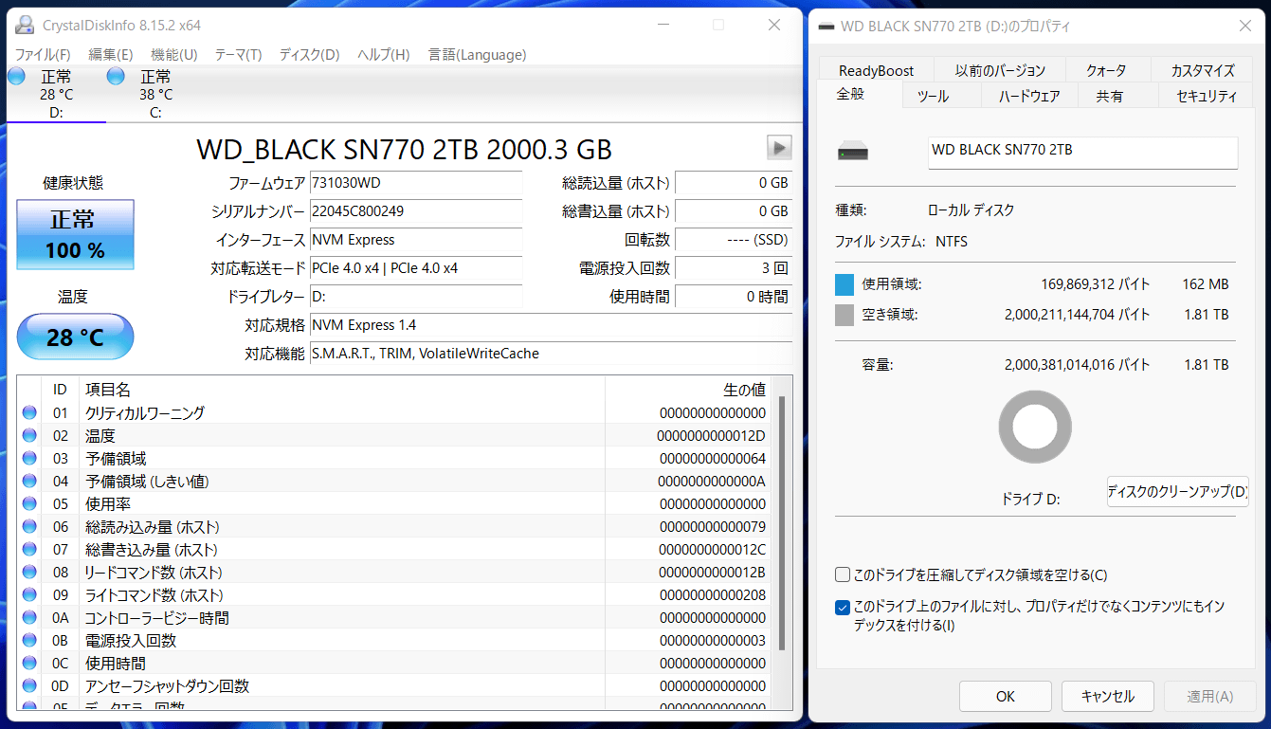The width and height of the screenshot is (1271, 729).
Task: Switch to the ReadyBoost tab
Action: (x=877, y=70)
